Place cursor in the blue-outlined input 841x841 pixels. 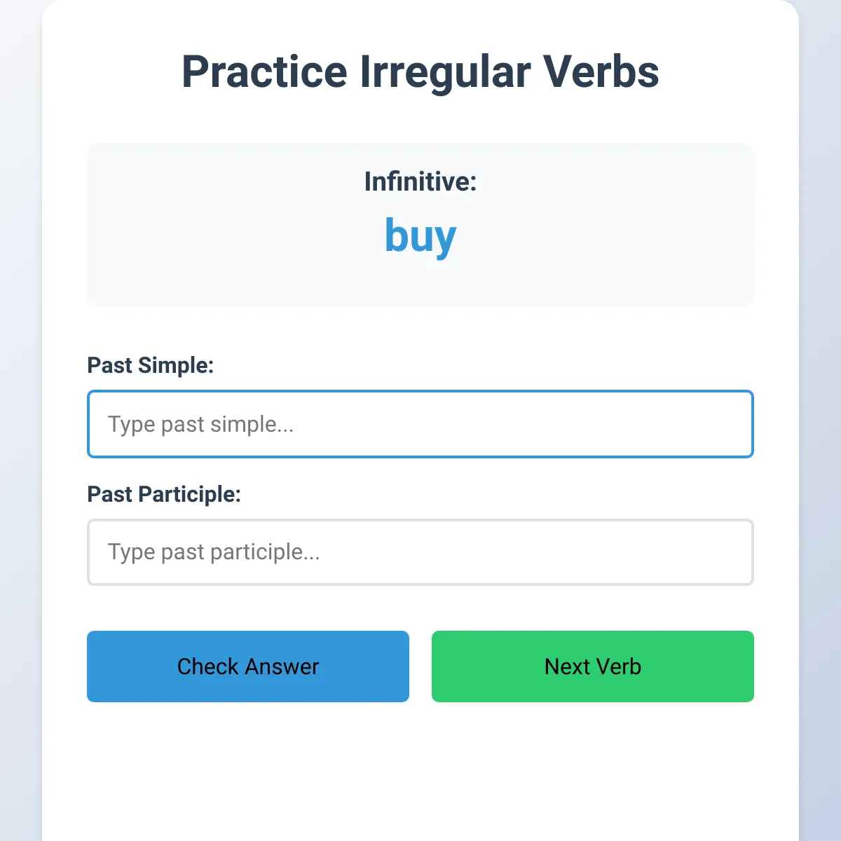pyautogui.click(x=420, y=424)
